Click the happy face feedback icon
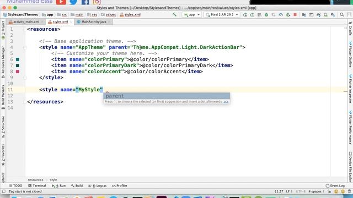This screenshot has height=198, width=353. coord(336,191)
